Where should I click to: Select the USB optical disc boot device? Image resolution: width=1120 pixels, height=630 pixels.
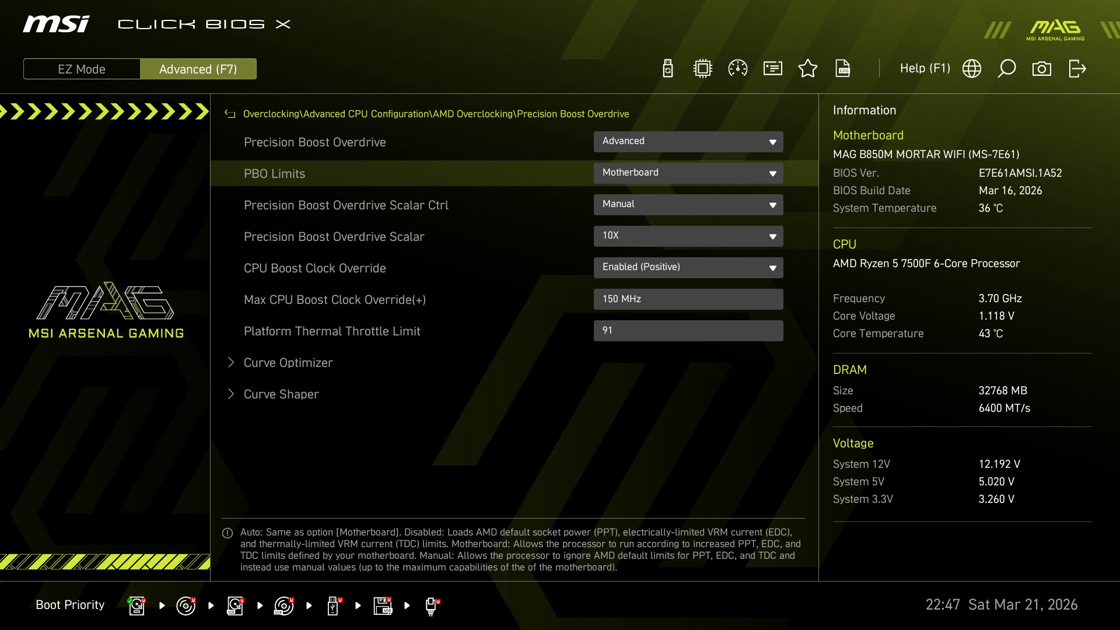coord(284,605)
